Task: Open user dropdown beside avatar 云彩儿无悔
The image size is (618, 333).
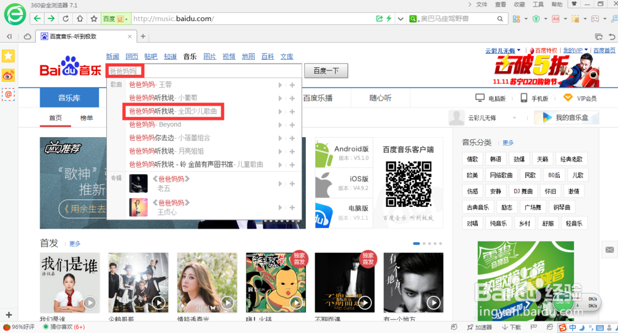Action: (x=514, y=118)
